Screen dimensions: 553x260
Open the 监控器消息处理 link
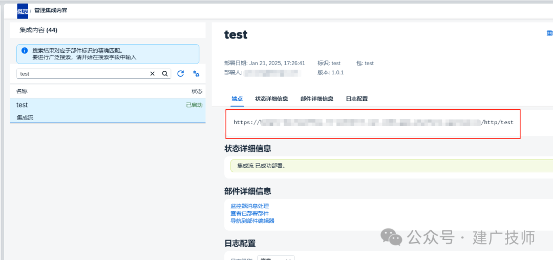pyautogui.click(x=250, y=206)
